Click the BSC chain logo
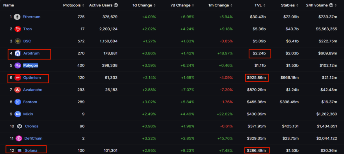This screenshot has width=344, height=154. pos(18,41)
